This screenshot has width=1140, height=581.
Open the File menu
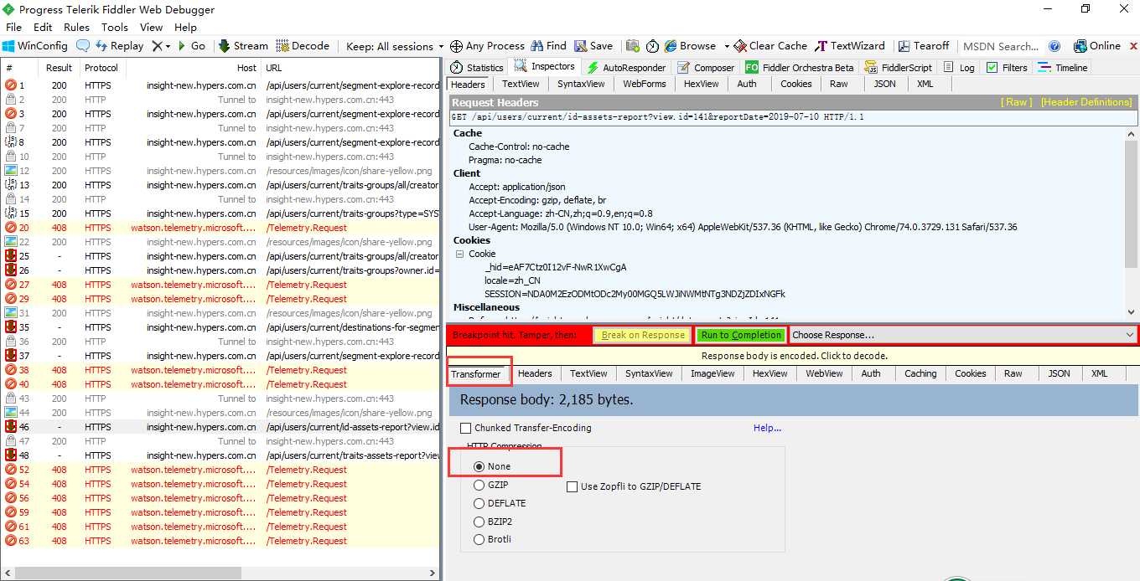click(13, 27)
